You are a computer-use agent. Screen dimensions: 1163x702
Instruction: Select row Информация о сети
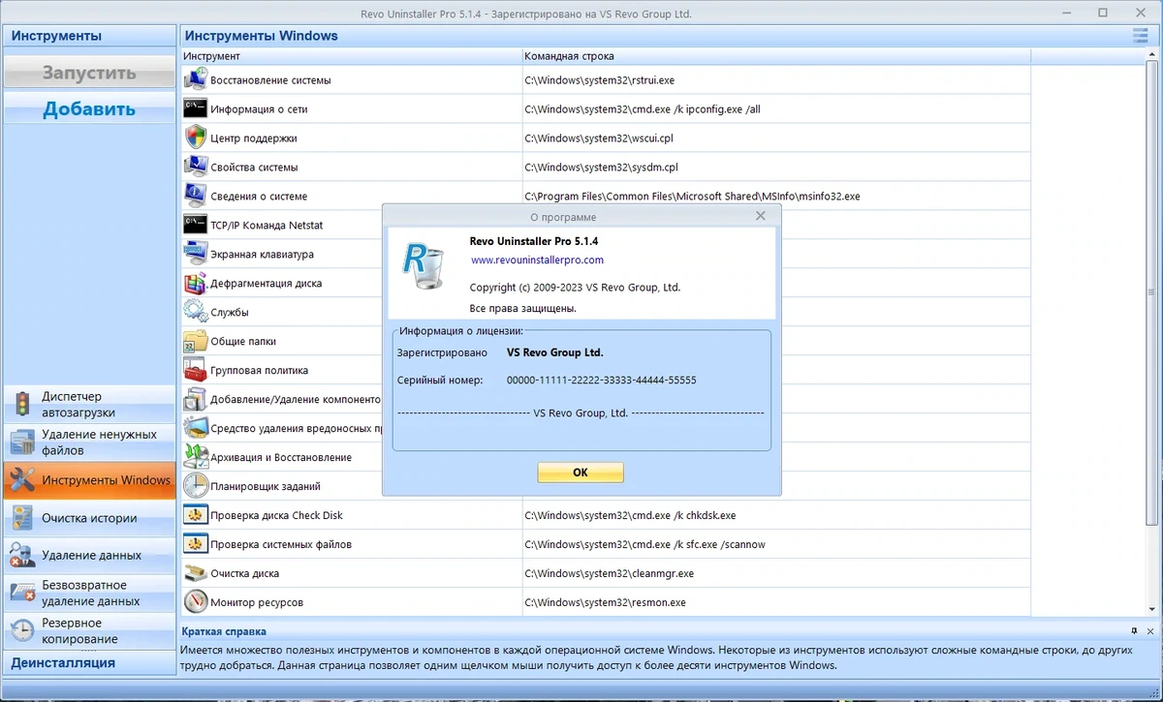click(606, 108)
